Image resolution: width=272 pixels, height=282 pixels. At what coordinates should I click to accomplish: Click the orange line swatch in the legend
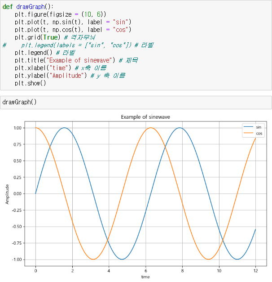coord(248,133)
